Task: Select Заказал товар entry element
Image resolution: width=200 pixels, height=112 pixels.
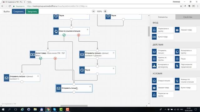Action: [186, 30]
